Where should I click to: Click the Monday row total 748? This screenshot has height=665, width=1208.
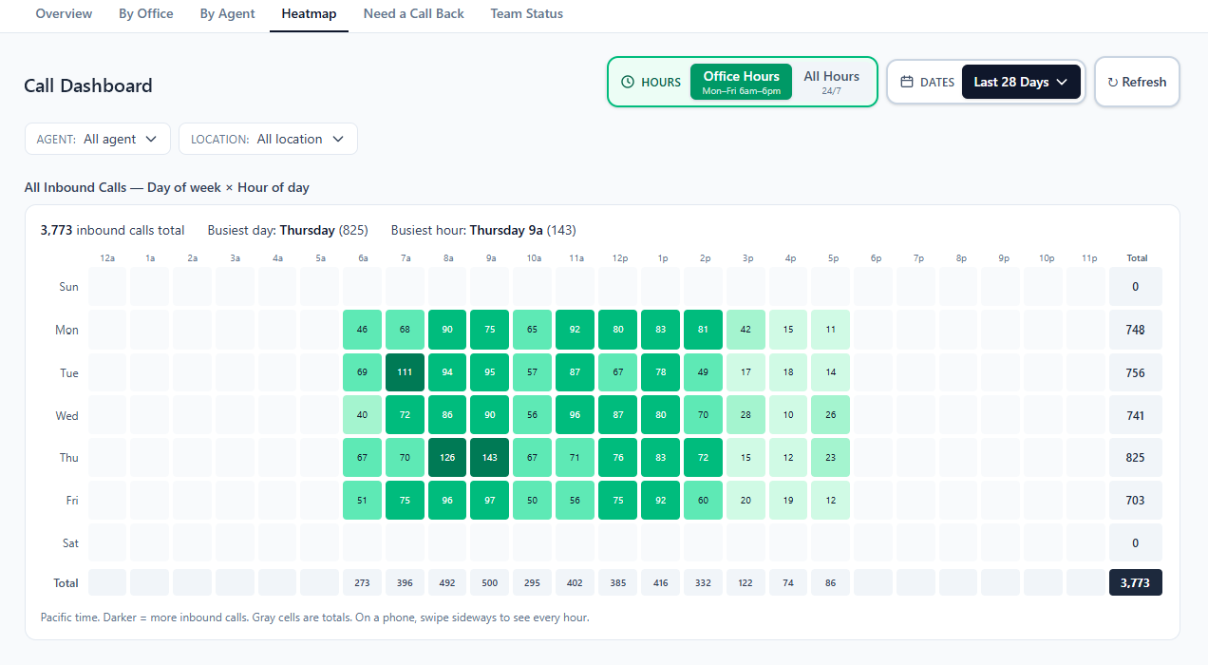tap(1136, 330)
